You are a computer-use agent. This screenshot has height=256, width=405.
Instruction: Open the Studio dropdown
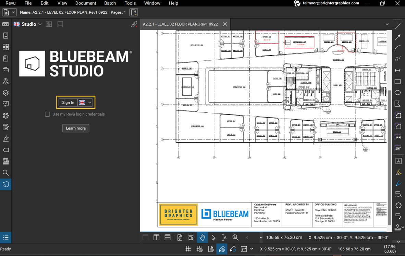[x=40, y=24]
